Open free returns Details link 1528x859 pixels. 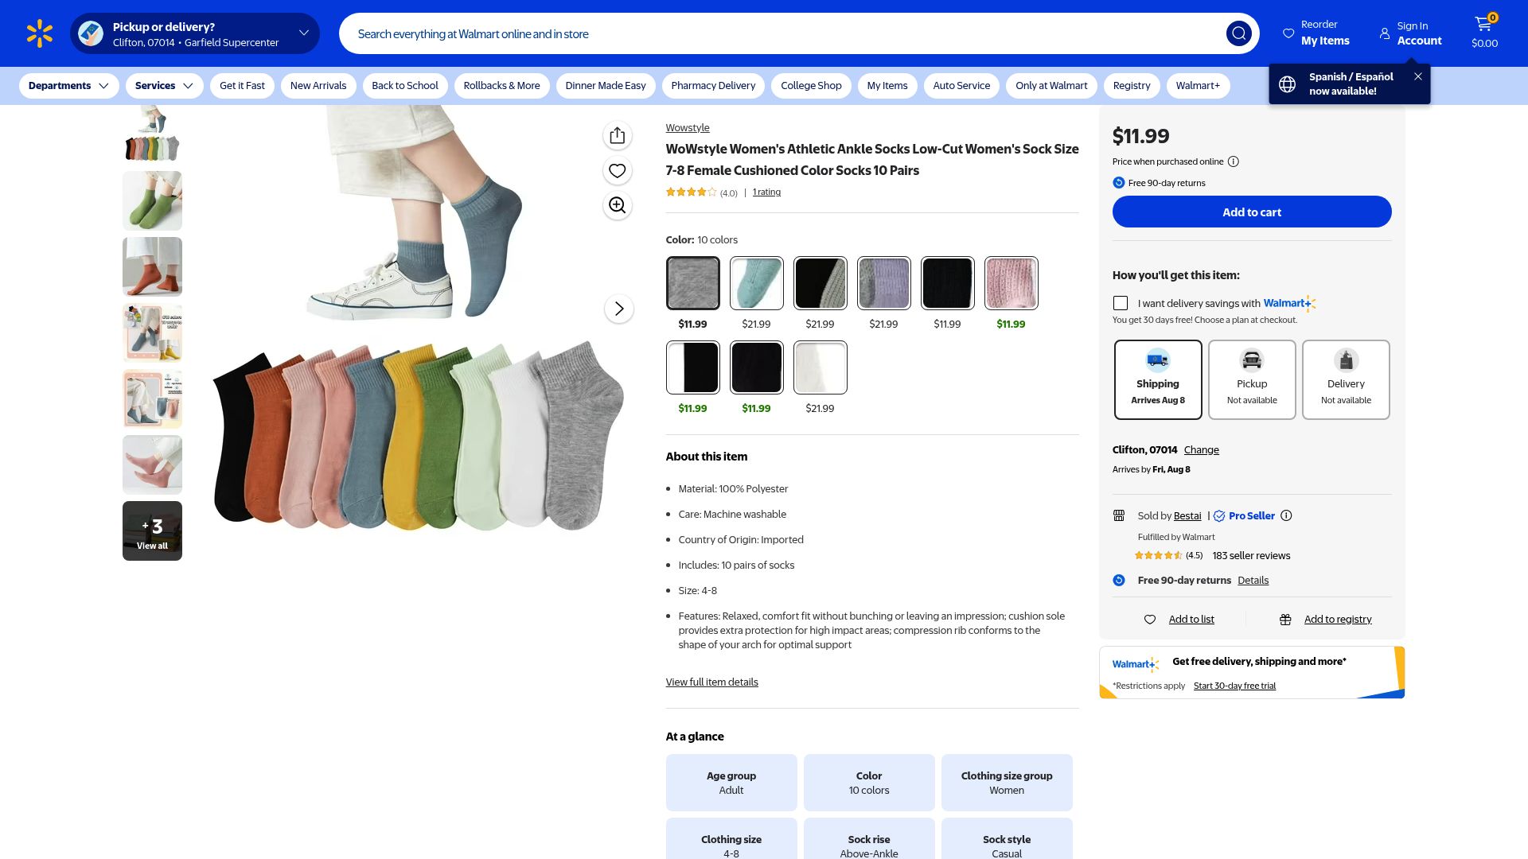coord(1253,581)
